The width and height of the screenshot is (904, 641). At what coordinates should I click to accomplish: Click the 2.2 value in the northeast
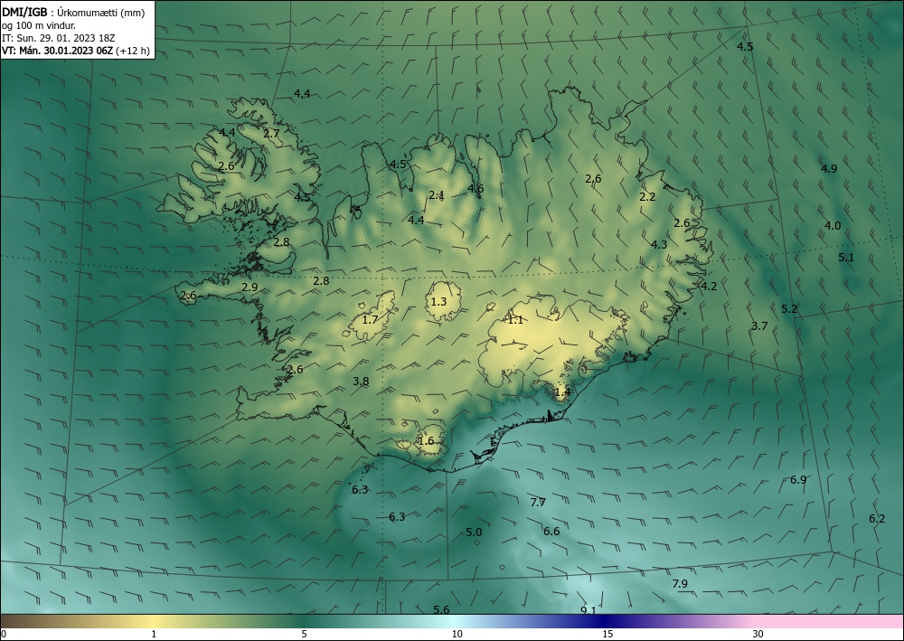tap(647, 197)
